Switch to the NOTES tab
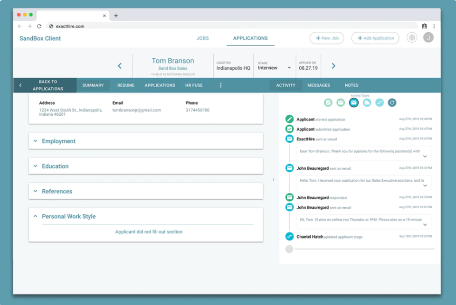456x305 pixels. point(351,85)
